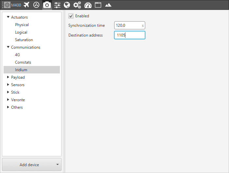Expand the Sensors tree node

pyautogui.click(x=8, y=85)
